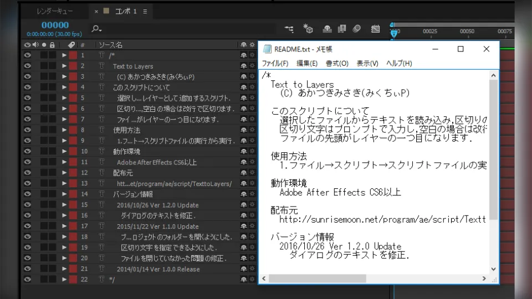
Task: Click the audio speaker column header icon
Action: tap(35, 45)
